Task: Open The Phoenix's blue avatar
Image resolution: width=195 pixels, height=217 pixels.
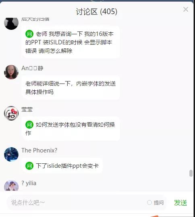Action: pos(11,154)
